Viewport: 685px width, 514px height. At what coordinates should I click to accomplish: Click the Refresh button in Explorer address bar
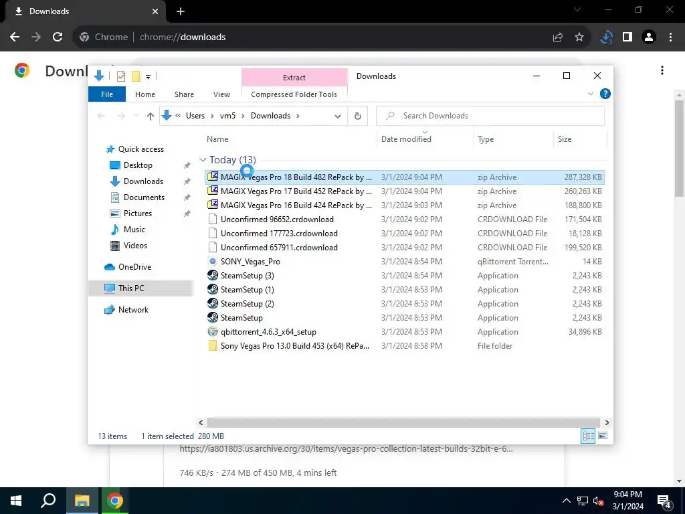[x=358, y=116]
